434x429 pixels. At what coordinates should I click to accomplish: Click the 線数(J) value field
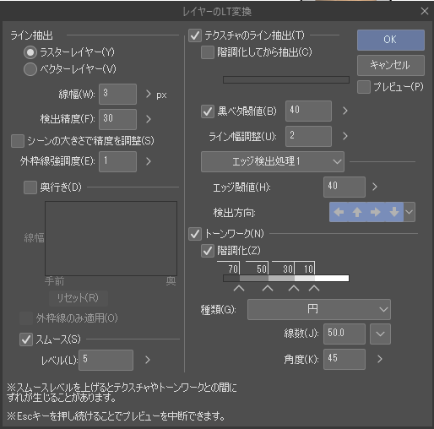[x=344, y=334]
